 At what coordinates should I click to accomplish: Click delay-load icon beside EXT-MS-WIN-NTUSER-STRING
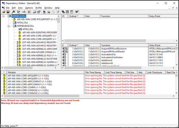tap(19, 52)
